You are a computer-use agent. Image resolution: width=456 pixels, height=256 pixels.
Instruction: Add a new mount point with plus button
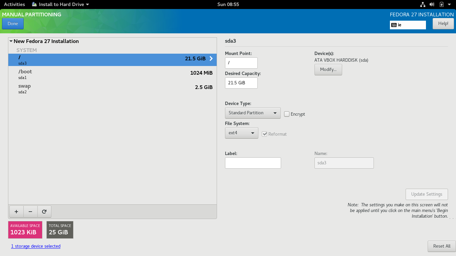point(16,212)
